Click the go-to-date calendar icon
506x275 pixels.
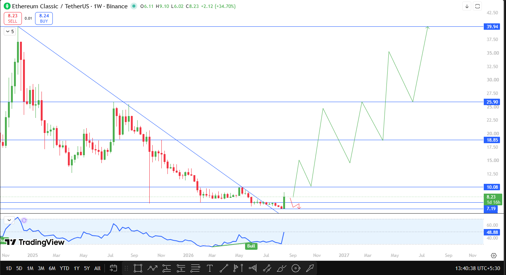[x=113, y=268]
